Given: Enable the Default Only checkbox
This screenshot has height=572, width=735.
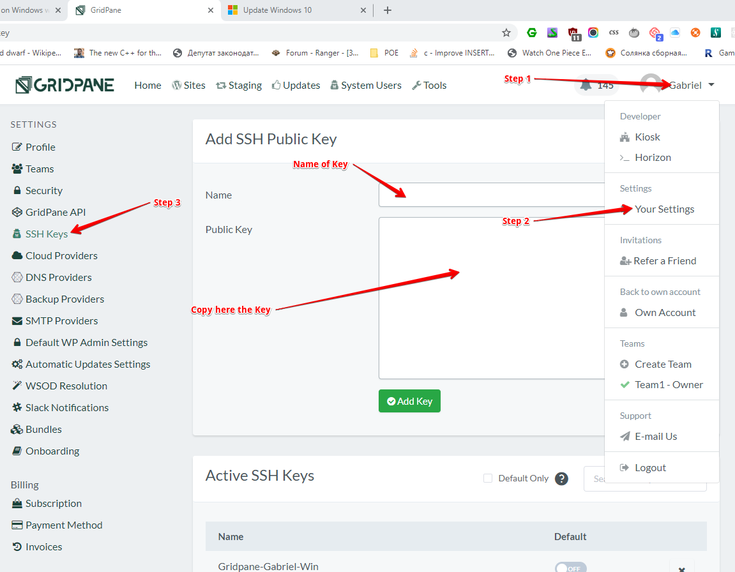Looking at the screenshot, I should 488,478.
